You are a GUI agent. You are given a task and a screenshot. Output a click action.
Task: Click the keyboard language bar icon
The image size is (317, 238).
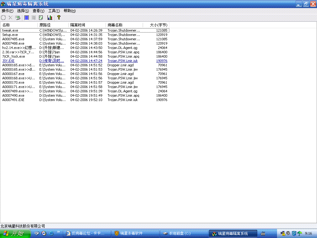[x=263, y=234]
